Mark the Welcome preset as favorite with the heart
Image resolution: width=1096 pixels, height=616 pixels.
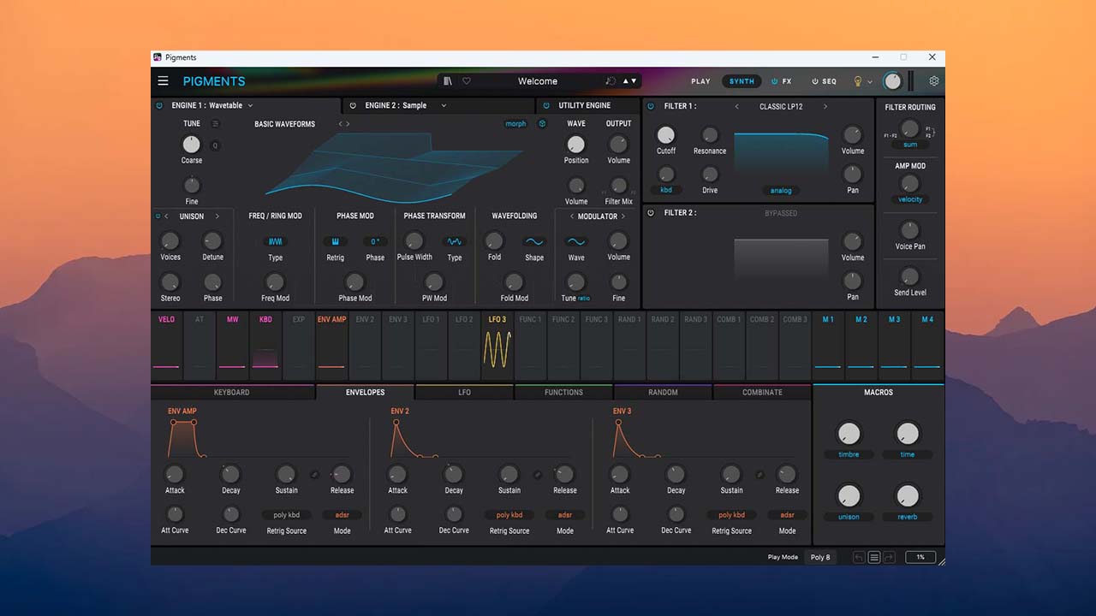click(x=467, y=81)
